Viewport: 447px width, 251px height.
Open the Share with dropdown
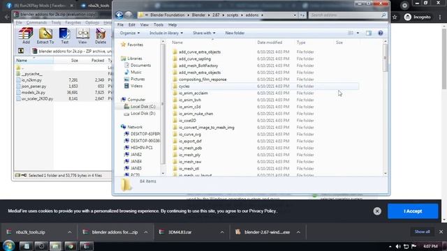click(204, 33)
